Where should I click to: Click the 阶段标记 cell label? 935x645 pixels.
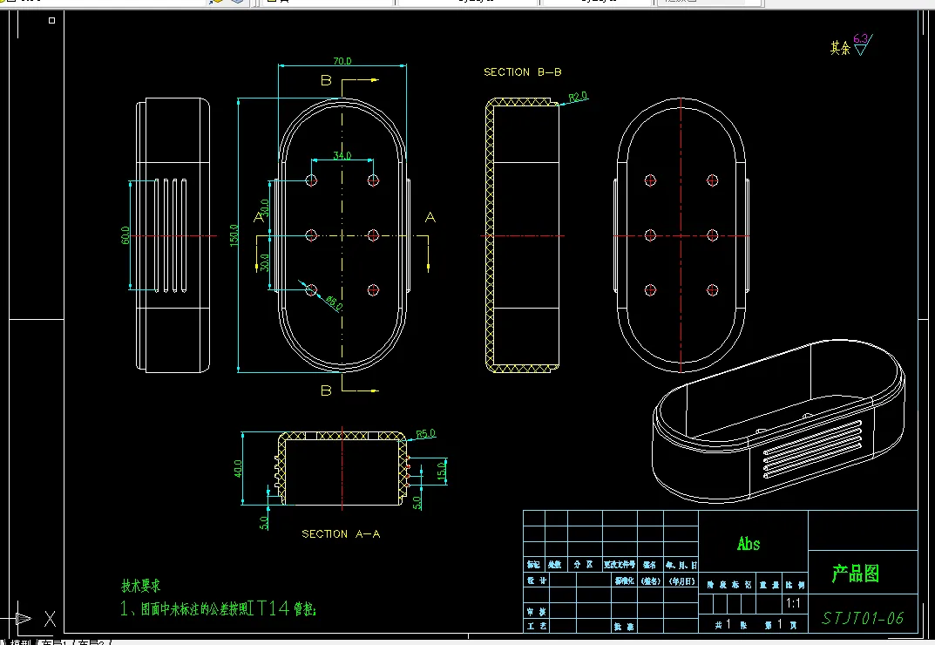(x=728, y=585)
